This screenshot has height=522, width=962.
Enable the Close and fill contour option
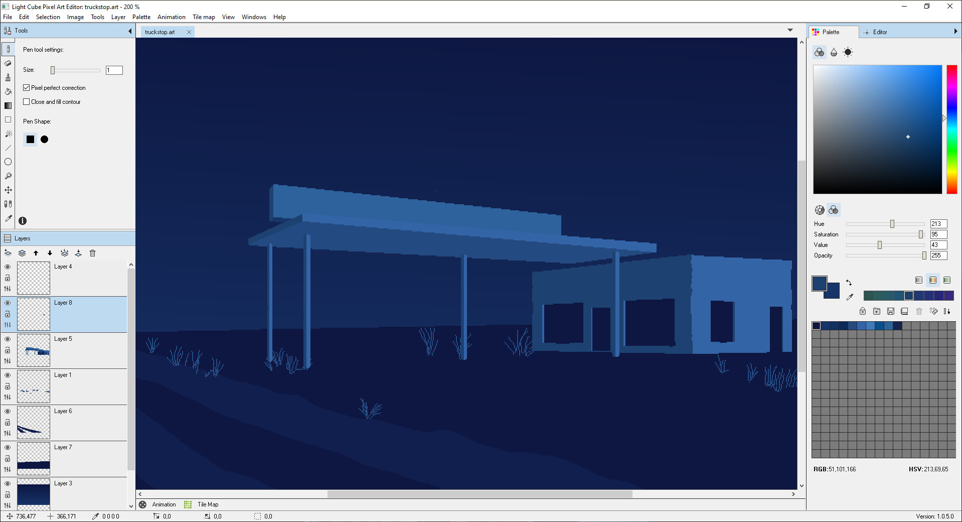coord(27,101)
